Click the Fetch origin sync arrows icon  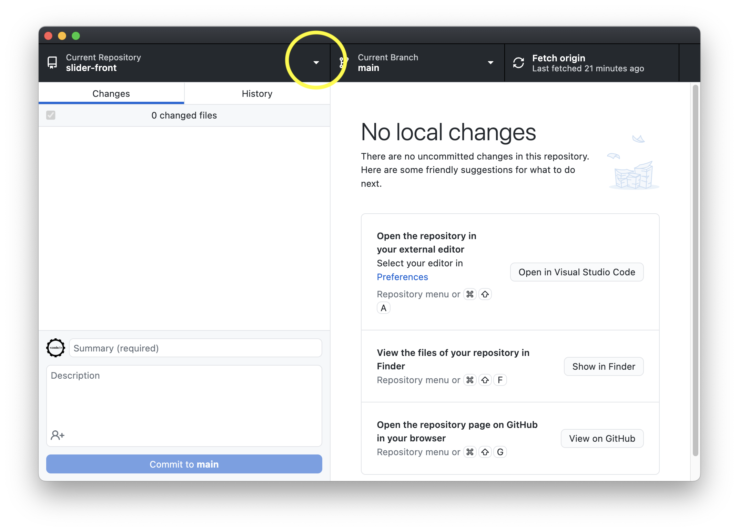coord(518,63)
